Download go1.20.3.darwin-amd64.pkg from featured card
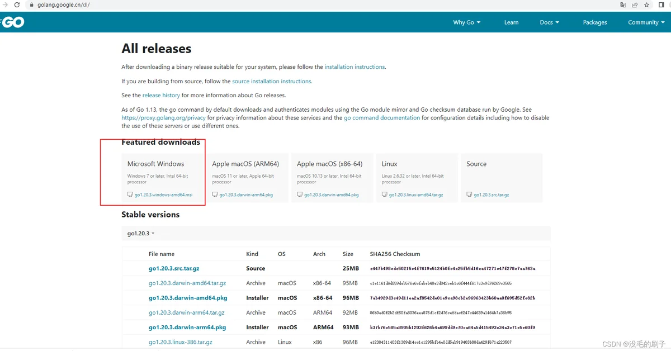Screen dimensions: 671x351 click(332, 195)
